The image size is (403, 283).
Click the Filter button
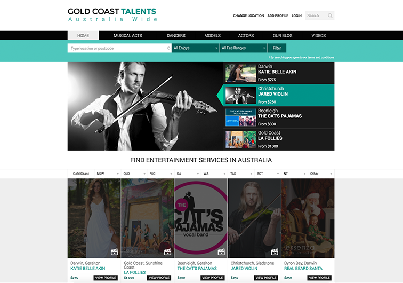tap(277, 48)
